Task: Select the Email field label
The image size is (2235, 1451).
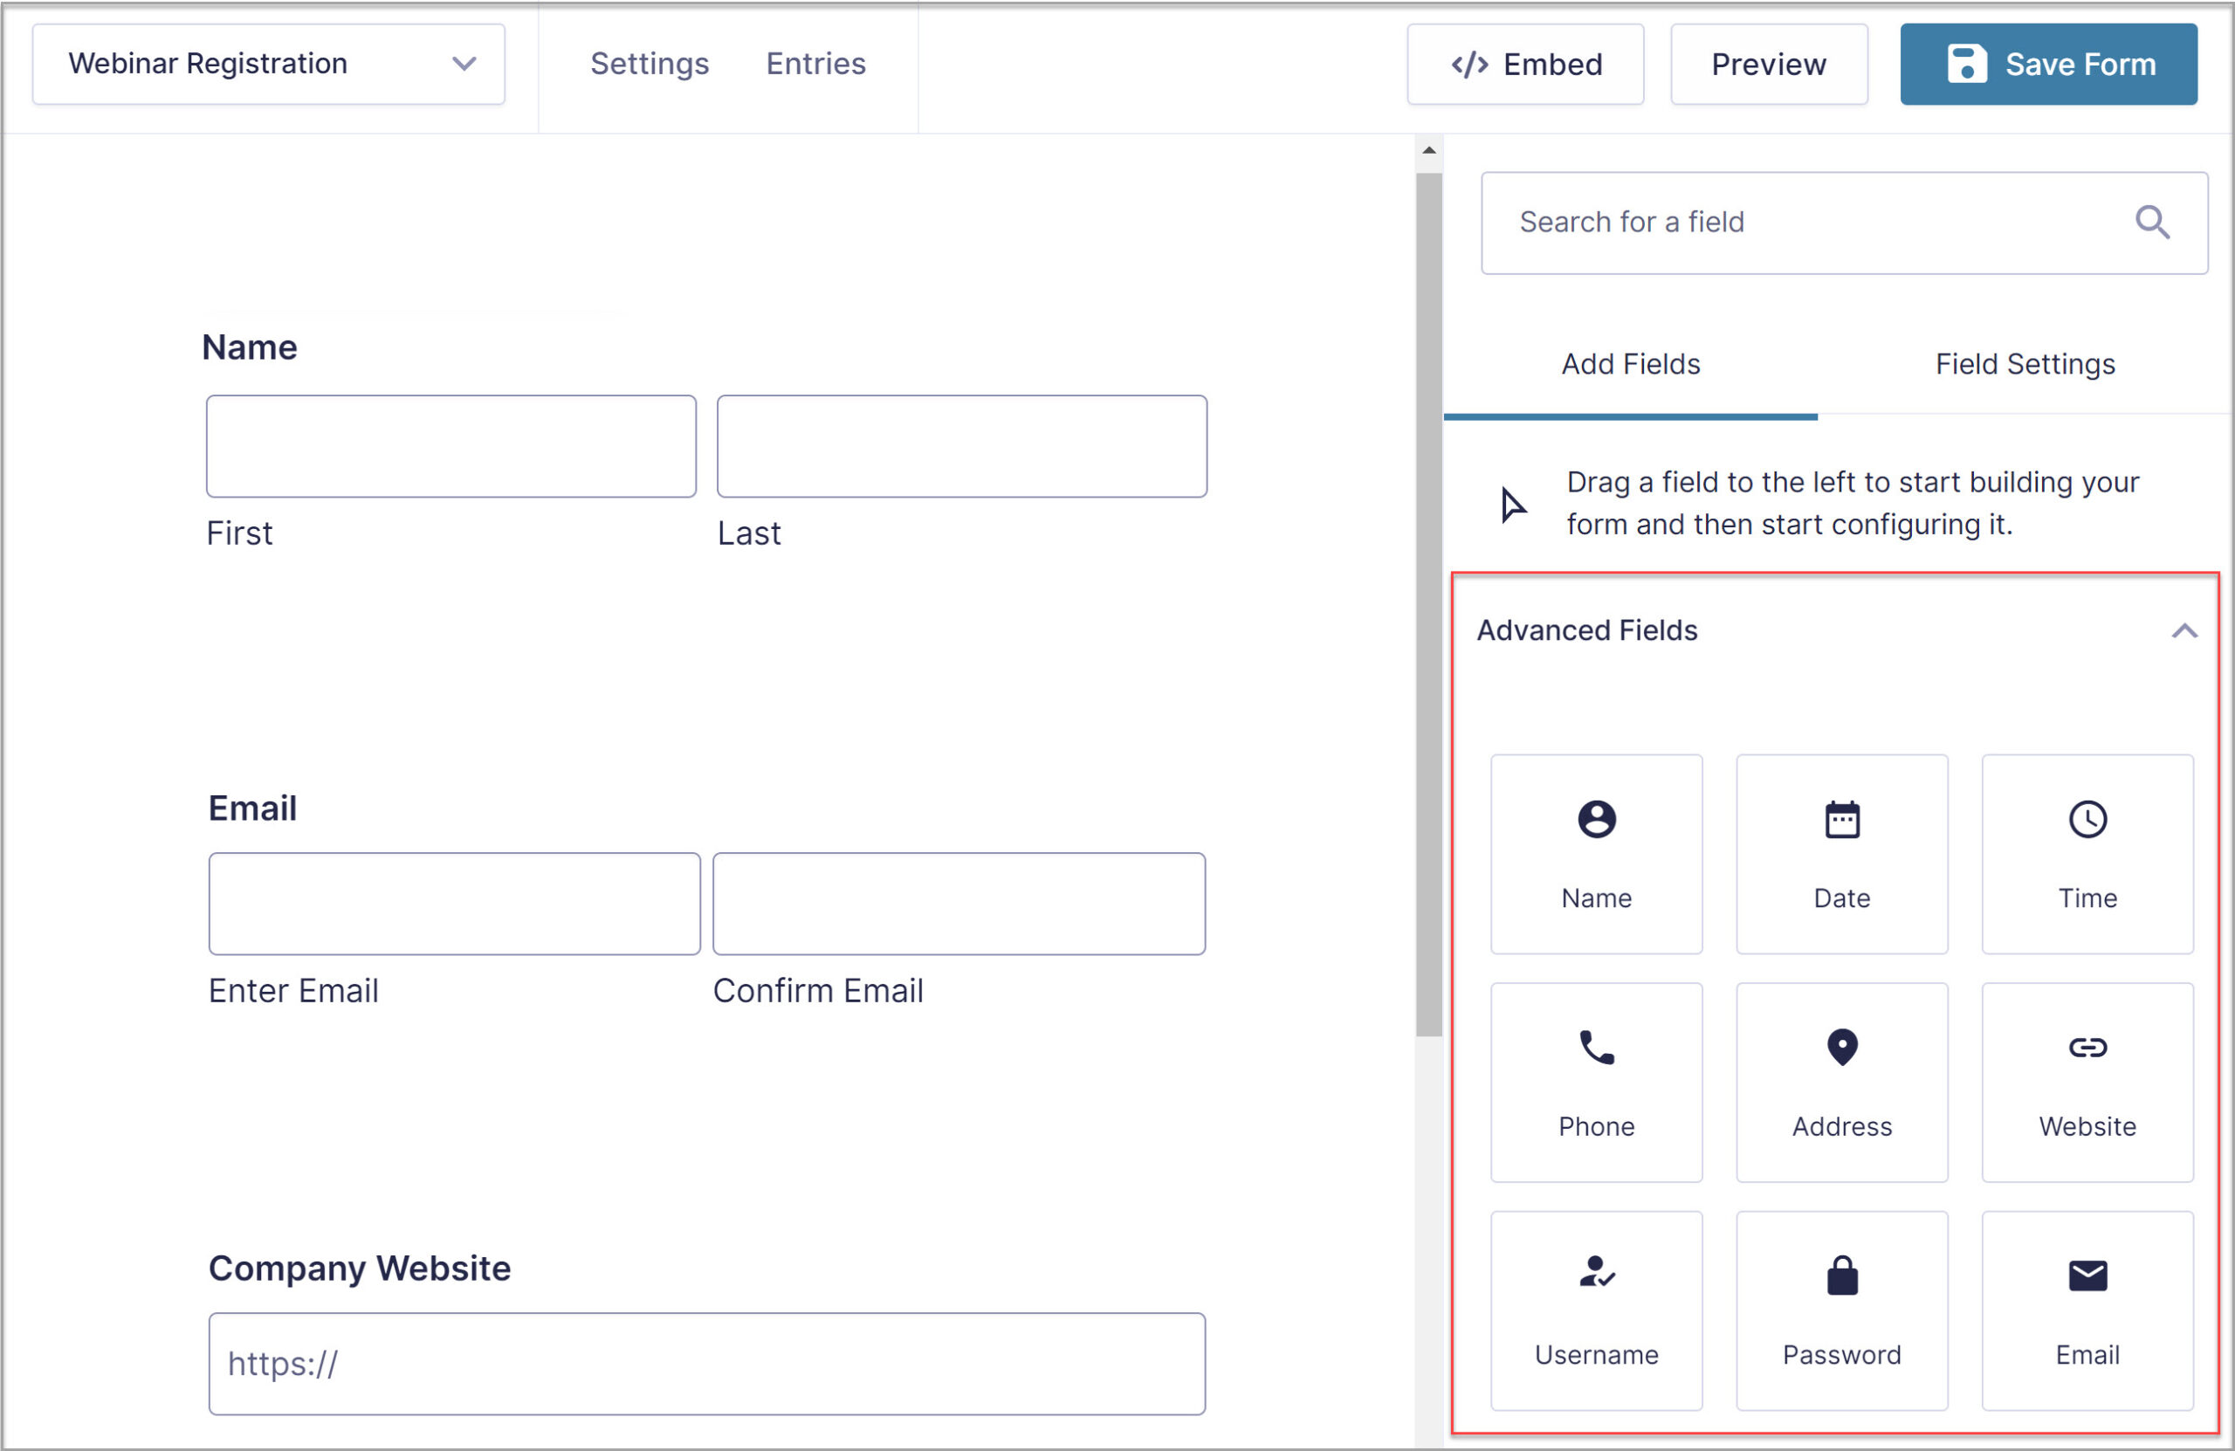Action: click(x=252, y=808)
